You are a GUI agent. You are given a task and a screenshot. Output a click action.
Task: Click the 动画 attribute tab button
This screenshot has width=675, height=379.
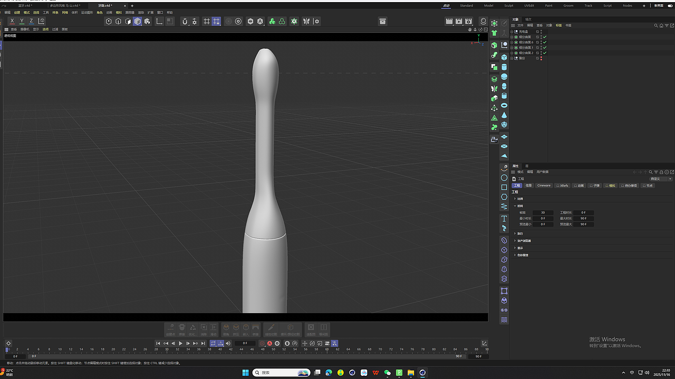coord(579,185)
